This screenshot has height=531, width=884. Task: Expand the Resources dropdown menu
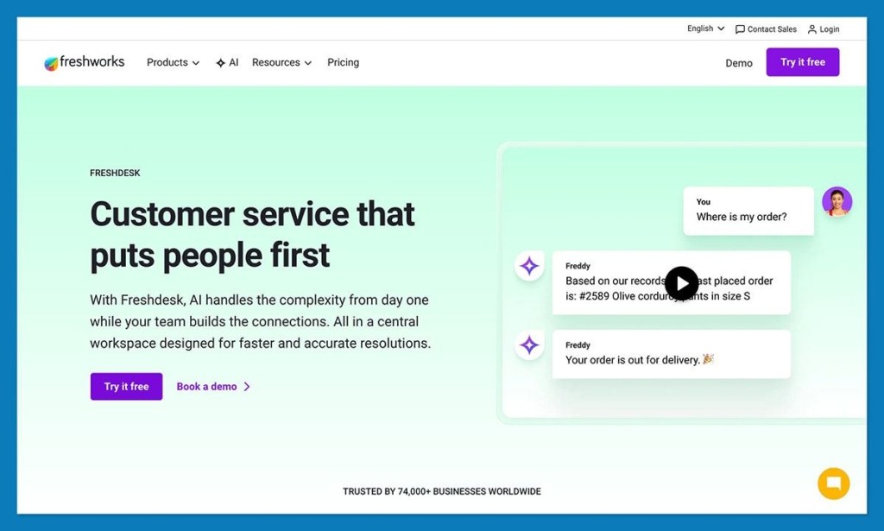(x=281, y=62)
